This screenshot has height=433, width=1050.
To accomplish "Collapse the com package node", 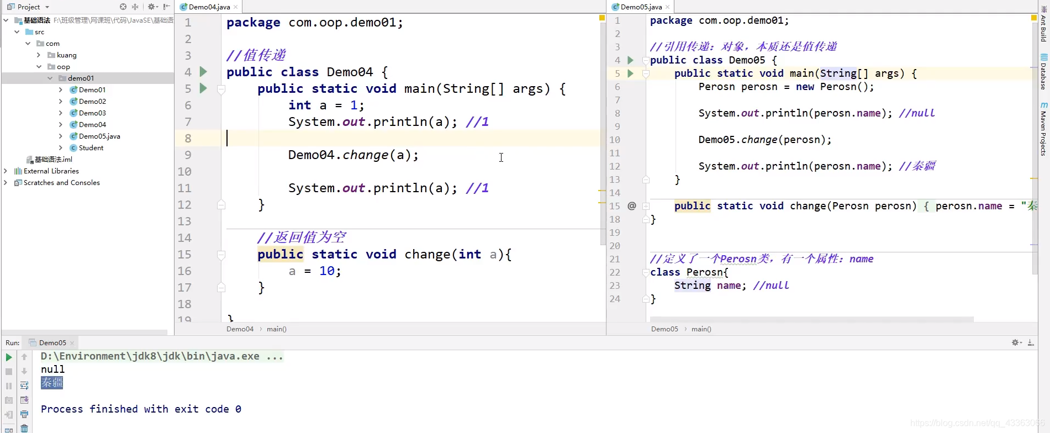I will 28,44.
